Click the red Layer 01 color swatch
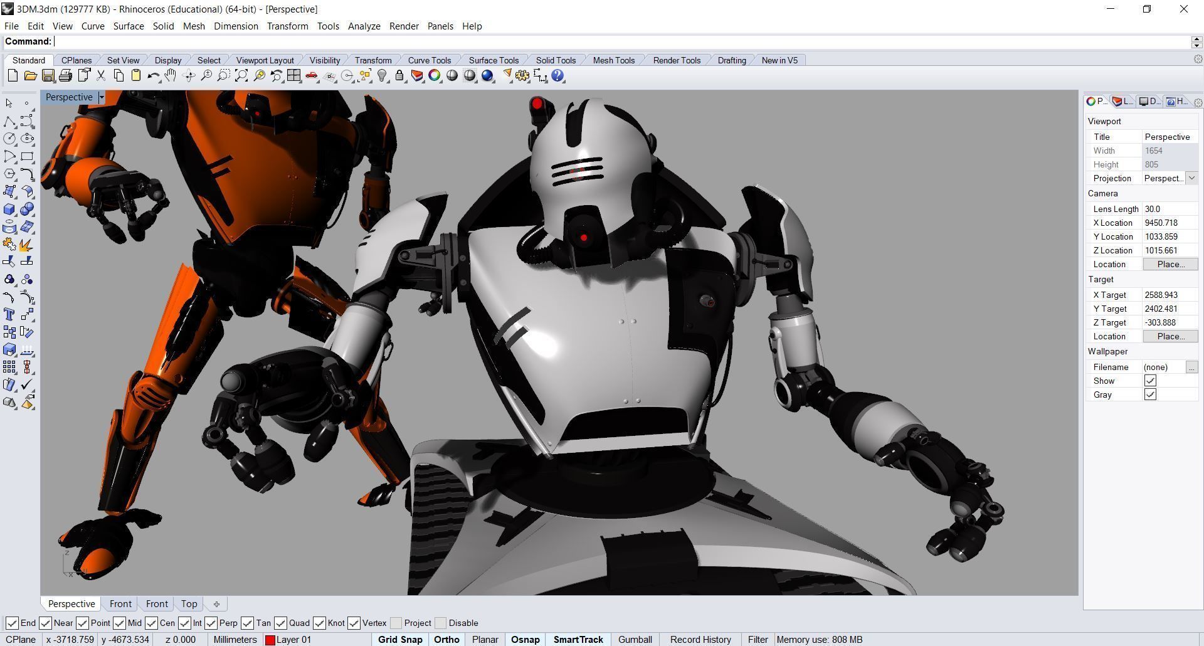This screenshot has height=646, width=1204. tap(270, 640)
